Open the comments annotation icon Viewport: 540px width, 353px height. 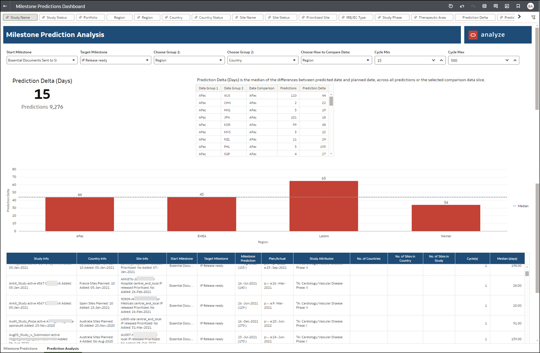click(x=496, y=6)
